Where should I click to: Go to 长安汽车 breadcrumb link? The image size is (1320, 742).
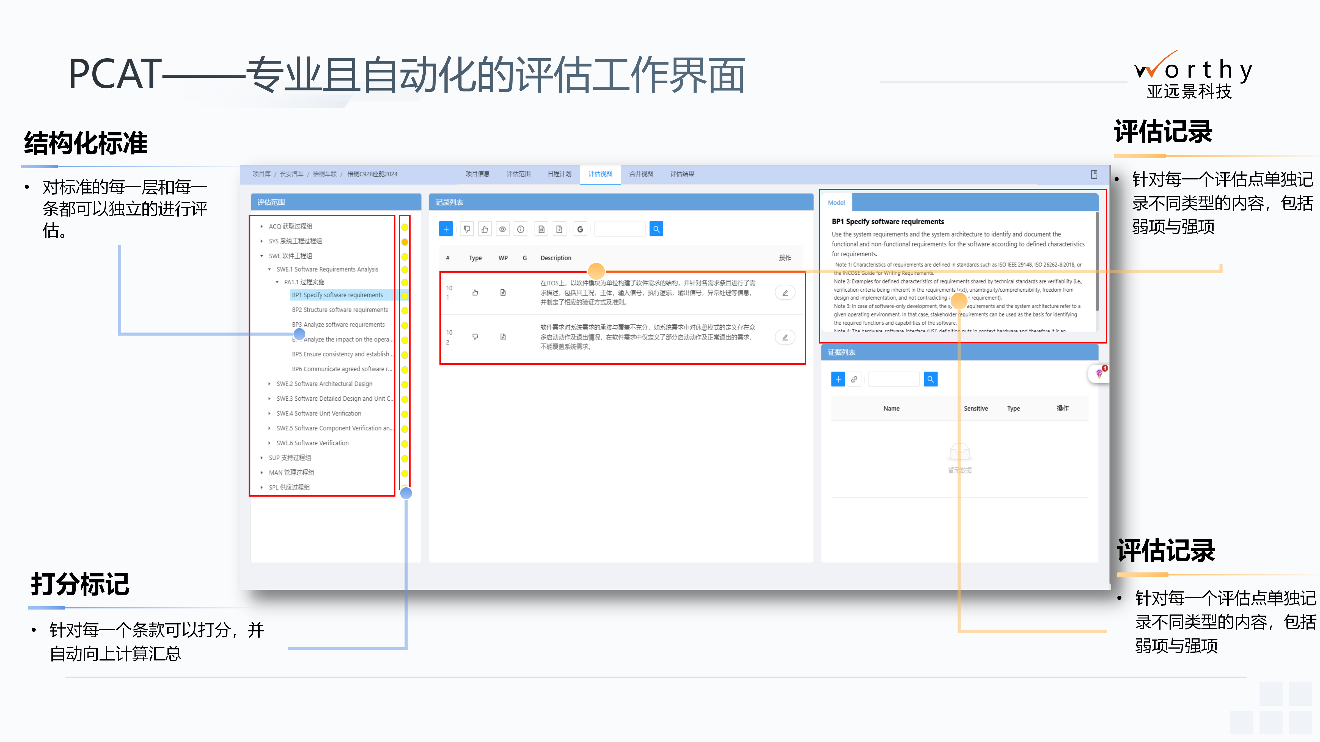(291, 174)
